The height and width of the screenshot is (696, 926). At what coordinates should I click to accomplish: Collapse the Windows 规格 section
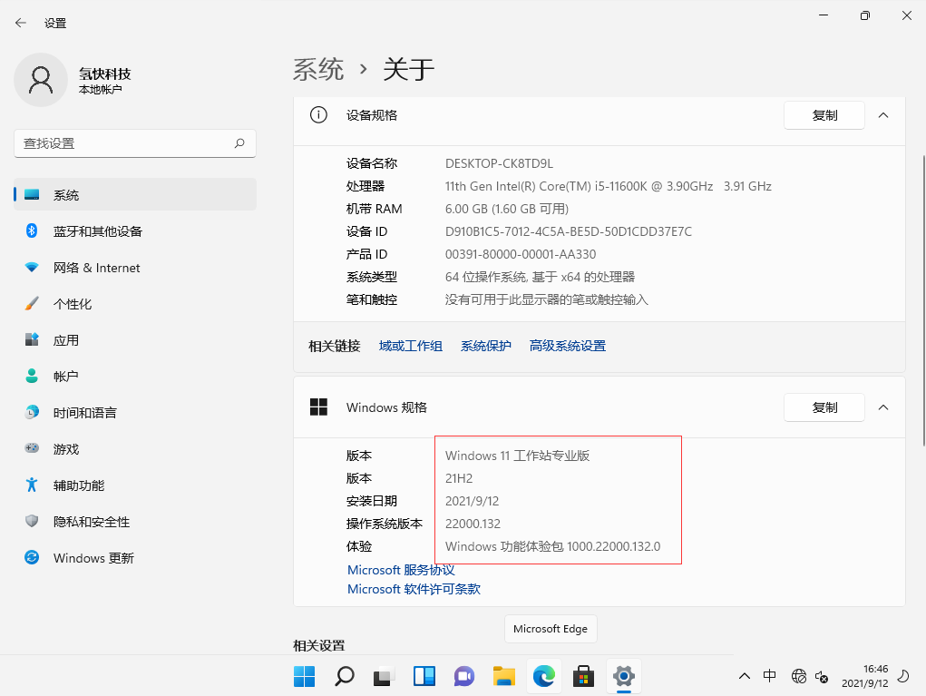(x=883, y=407)
